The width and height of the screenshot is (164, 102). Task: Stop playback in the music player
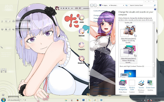point(66,8)
